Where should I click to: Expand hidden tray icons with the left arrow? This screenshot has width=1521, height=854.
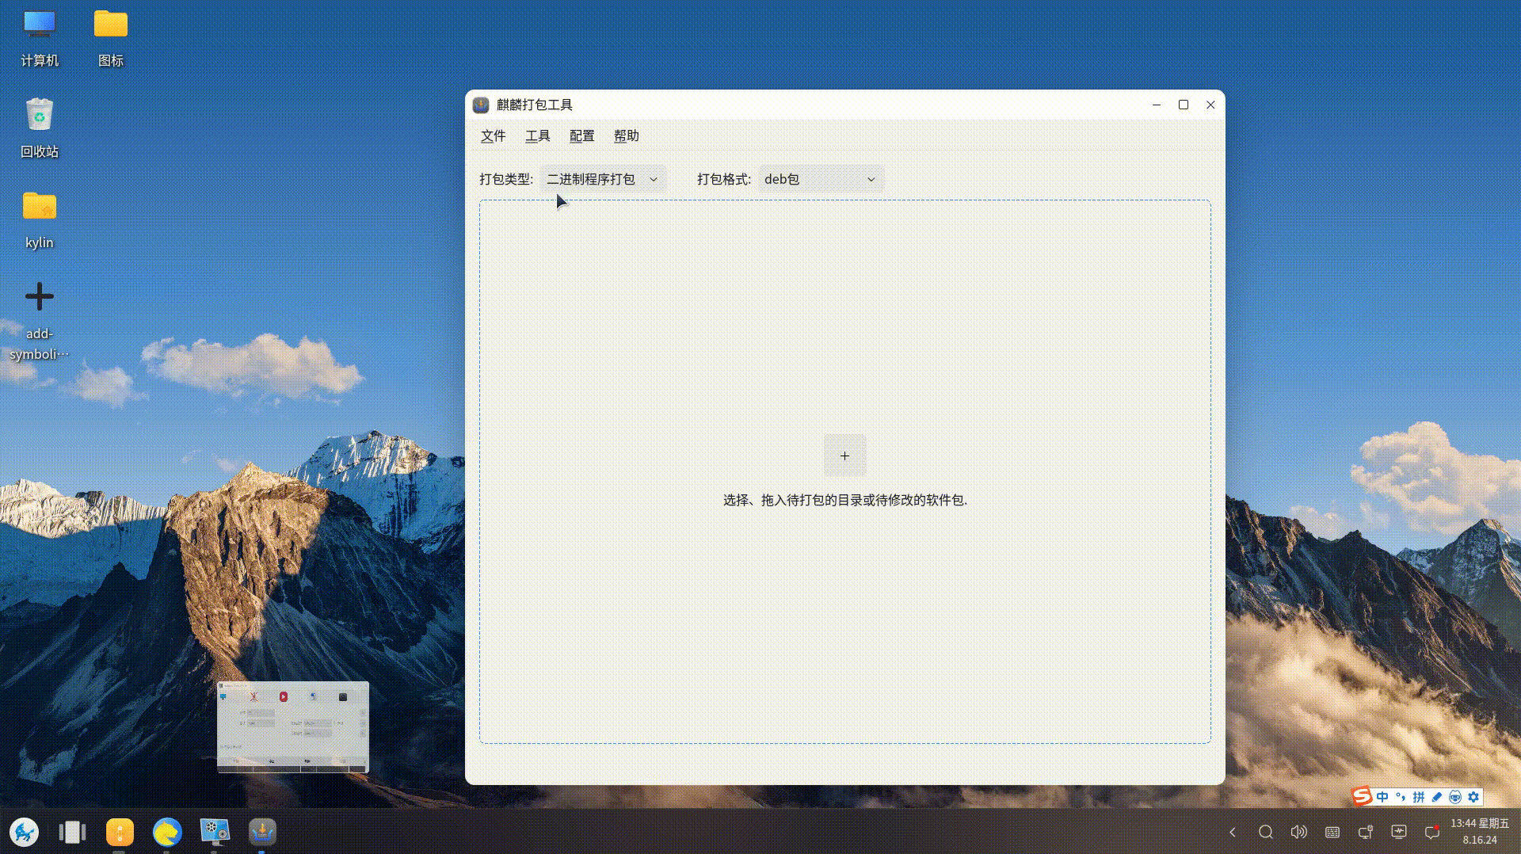1232,832
